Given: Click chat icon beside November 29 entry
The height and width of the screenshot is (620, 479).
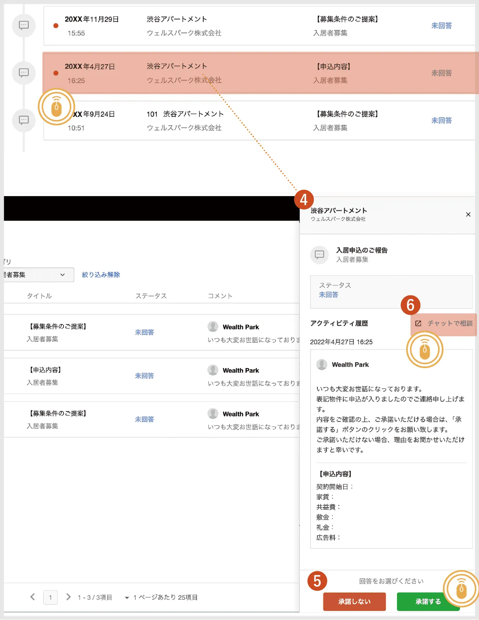Looking at the screenshot, I should tap(24, 26).
